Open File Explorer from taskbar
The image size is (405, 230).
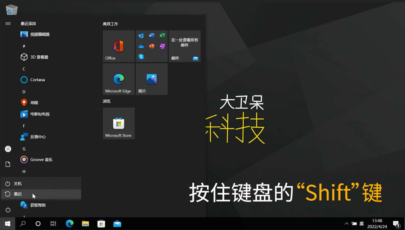[85, 224]
